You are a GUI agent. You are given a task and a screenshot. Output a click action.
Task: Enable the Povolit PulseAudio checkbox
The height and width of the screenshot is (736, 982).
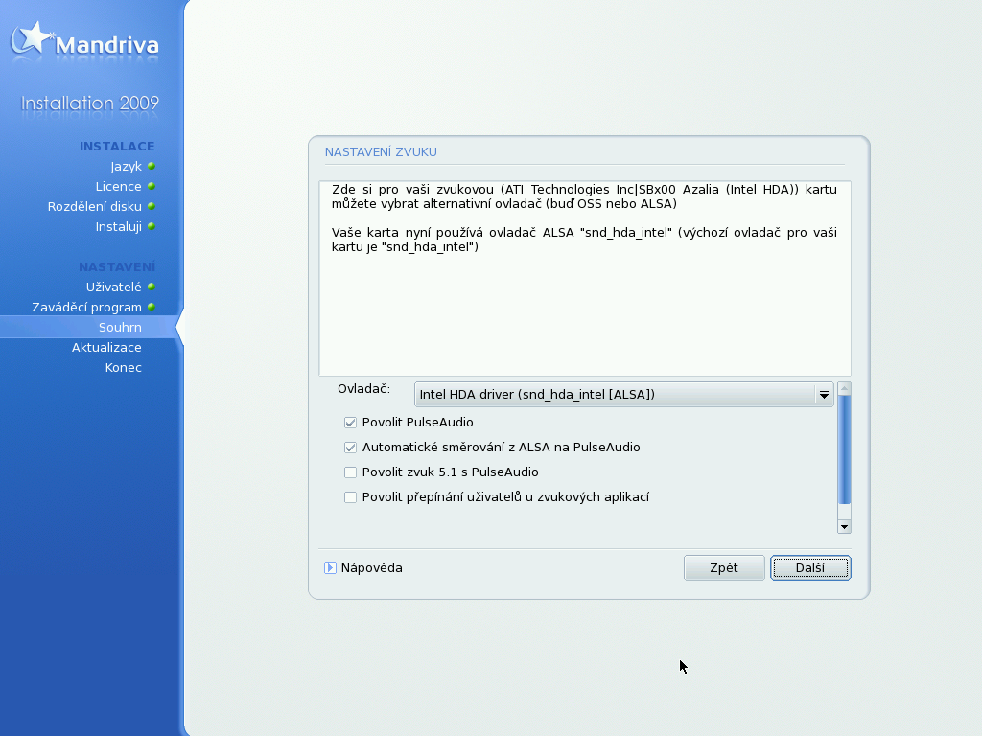click(x=350, y=423)
